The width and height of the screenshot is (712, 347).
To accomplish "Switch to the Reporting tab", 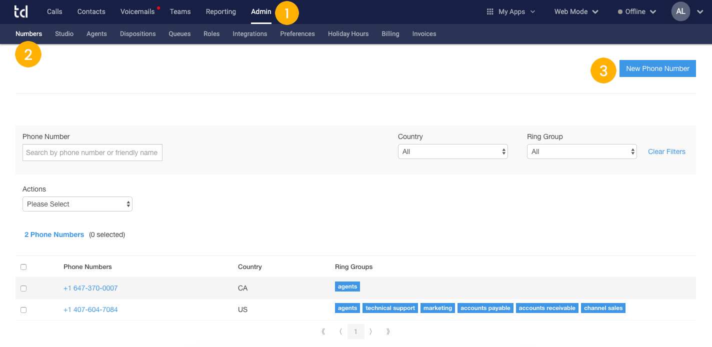I will [x=221, y=11].
